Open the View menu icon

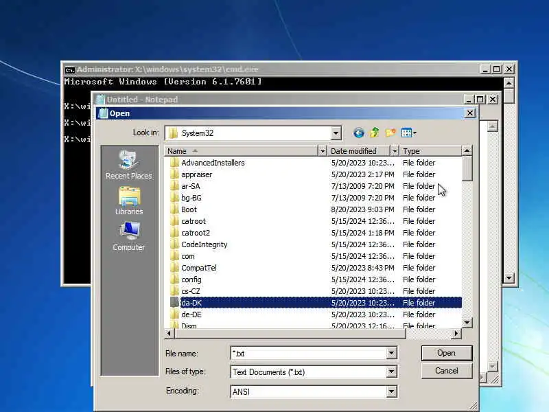[x=408, y=133]
